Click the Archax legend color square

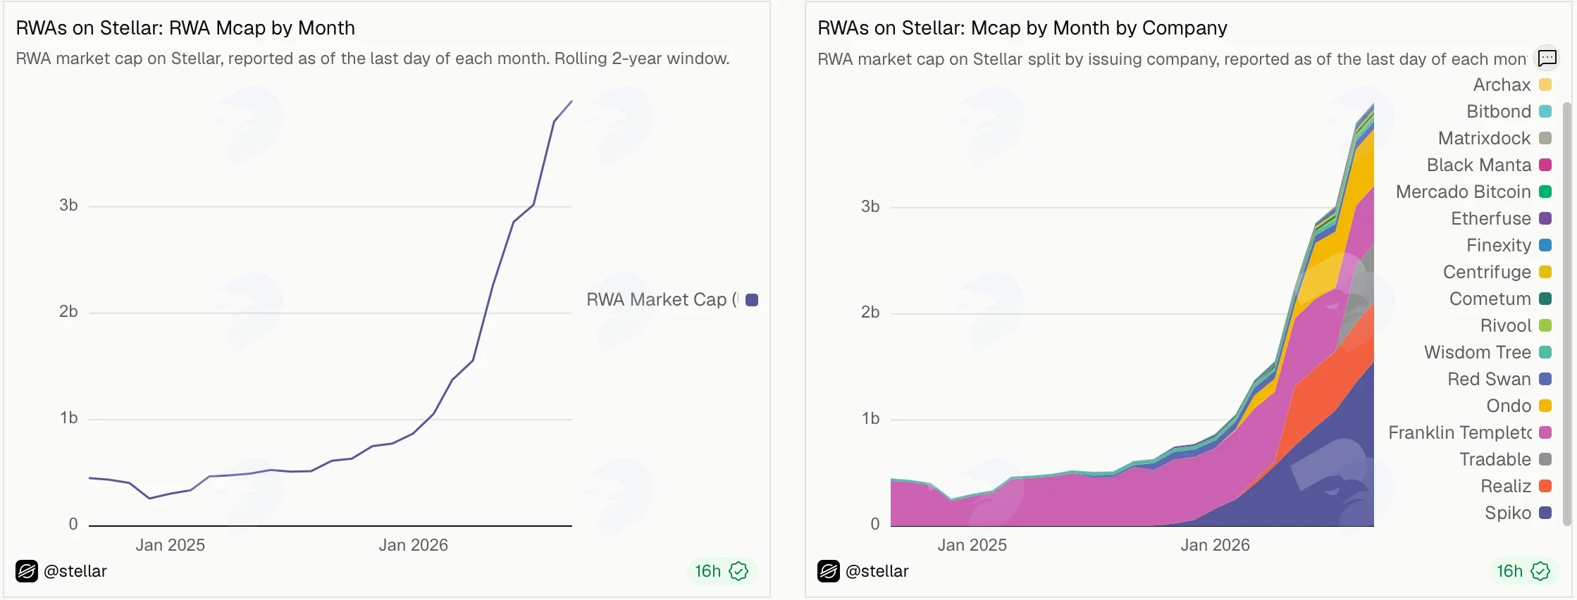pyautogui.click(x=1545, y=85)
